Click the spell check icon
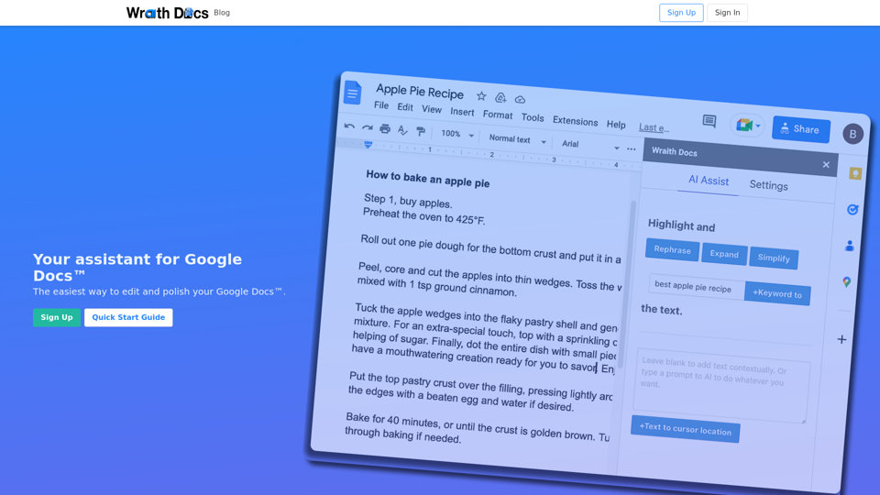 (402, 130)
